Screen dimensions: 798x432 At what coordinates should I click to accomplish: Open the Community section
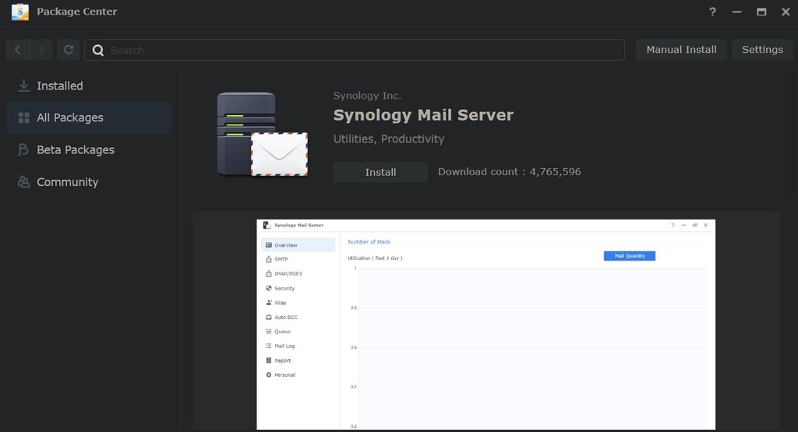tap(68, 182)
